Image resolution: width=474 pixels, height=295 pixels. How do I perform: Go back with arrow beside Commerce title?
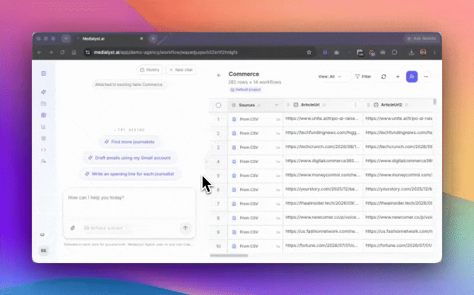tap(219, 76)
